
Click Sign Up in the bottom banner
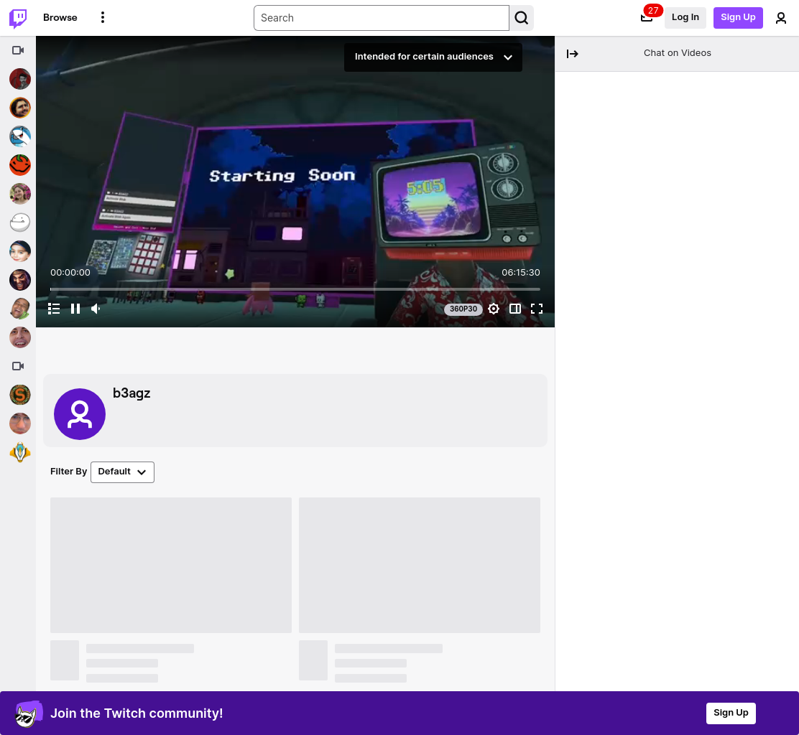[x=731, y=713]
